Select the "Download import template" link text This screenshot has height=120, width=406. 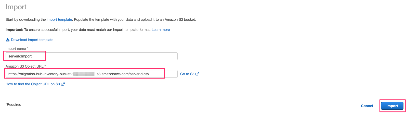(x=32, y=40)
